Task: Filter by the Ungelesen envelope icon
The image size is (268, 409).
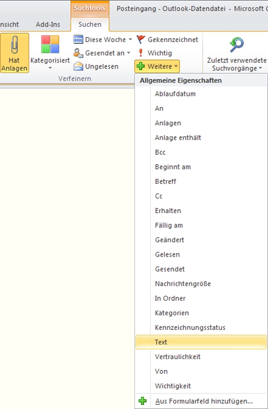Action: (78, 66)
